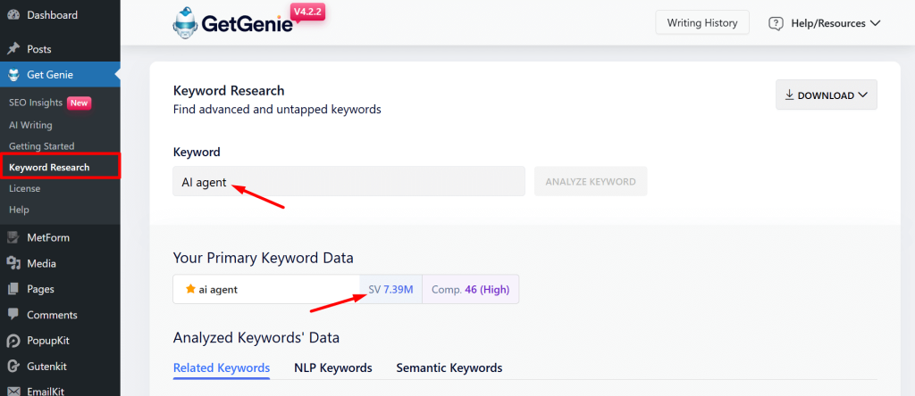Click the Get Genie menu label
Image resolution: width=915 pixels, height=396 pixels.
50,75
